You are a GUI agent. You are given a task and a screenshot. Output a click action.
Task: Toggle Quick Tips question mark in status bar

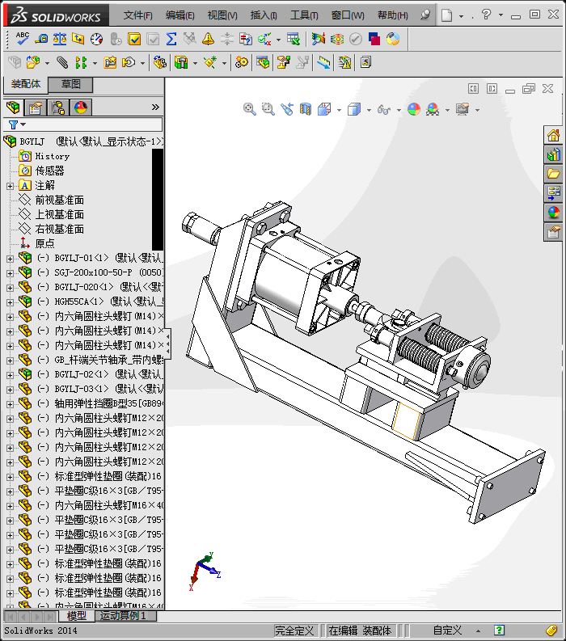coord(499,630)
